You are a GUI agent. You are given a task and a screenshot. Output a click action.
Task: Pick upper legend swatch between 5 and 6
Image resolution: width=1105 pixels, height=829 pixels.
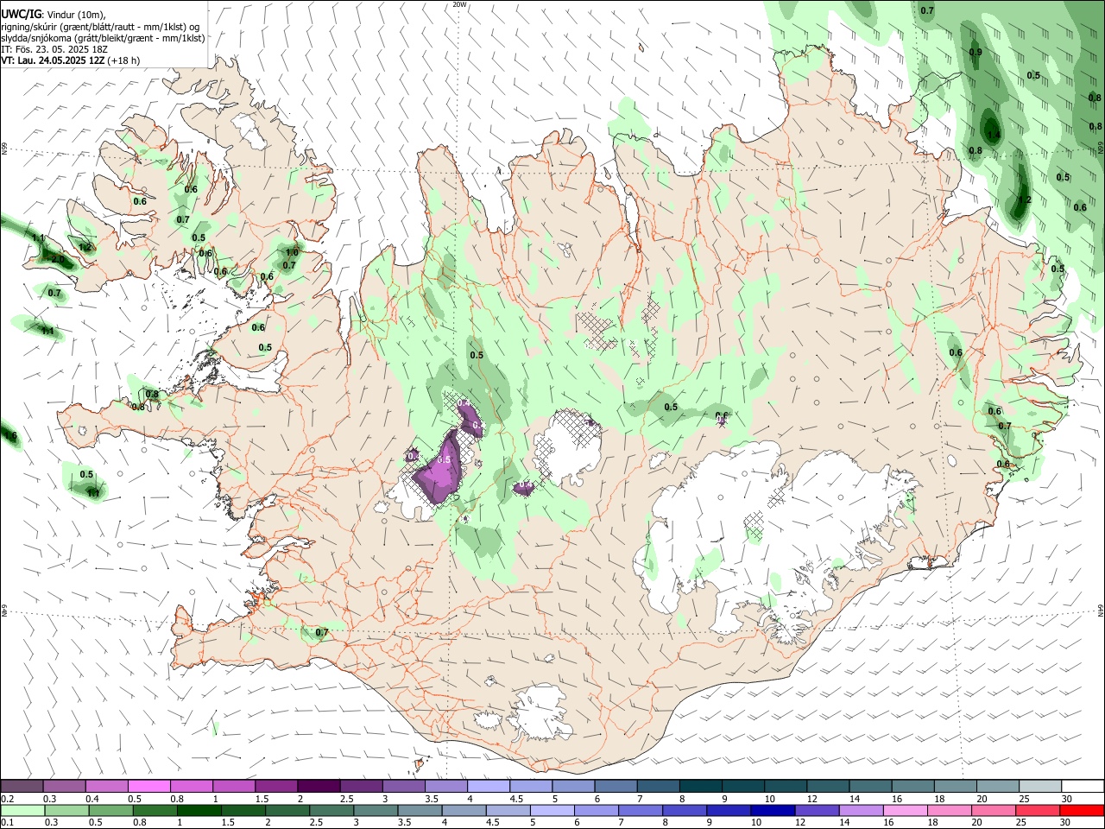coord(572,786)
